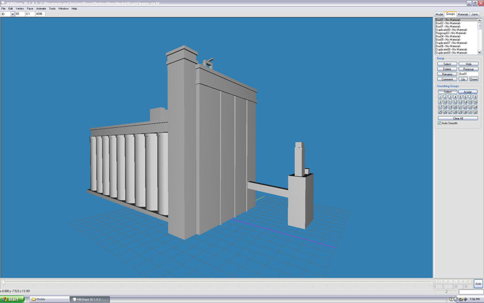Toggle the Anim mode button
The width and height of the screenshot is (484, 303).
pos(478,284)
